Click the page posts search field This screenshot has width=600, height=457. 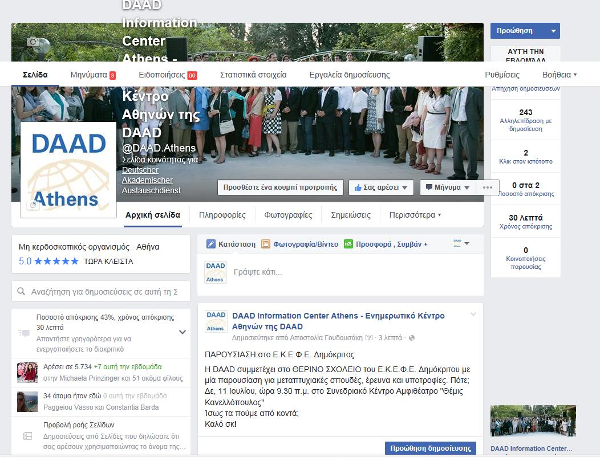(x=101, y=291)
